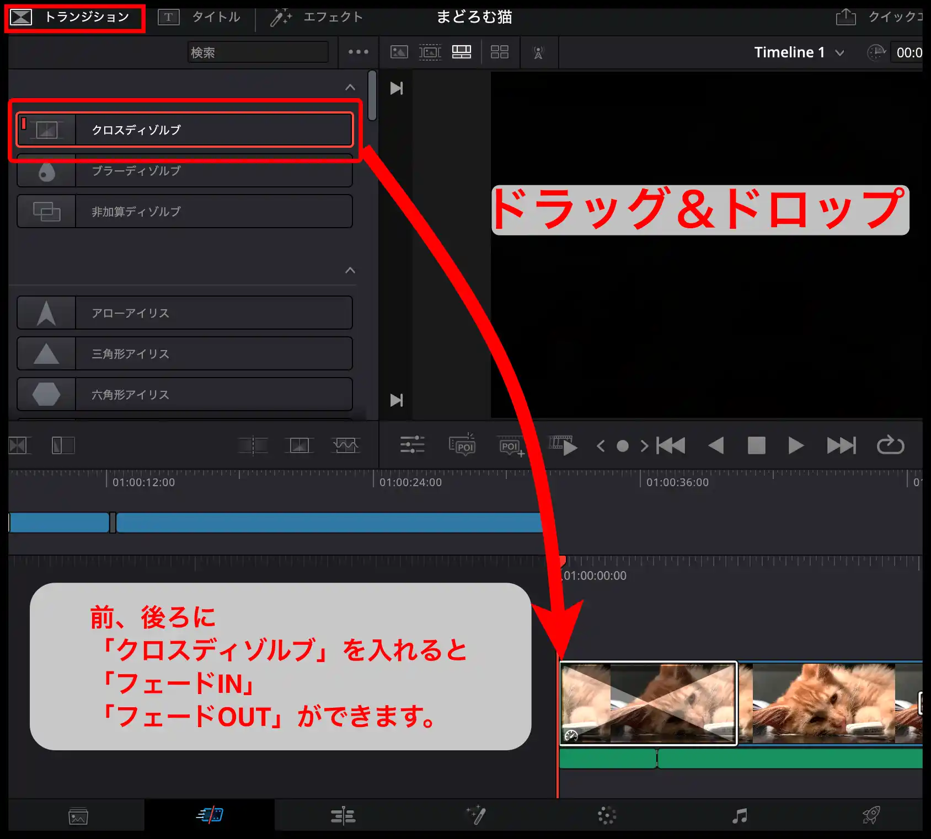The width and height of the screenshot is (931, 839).
Task: Toggle thumbnail view in the media browser
Action: point(399,52)
